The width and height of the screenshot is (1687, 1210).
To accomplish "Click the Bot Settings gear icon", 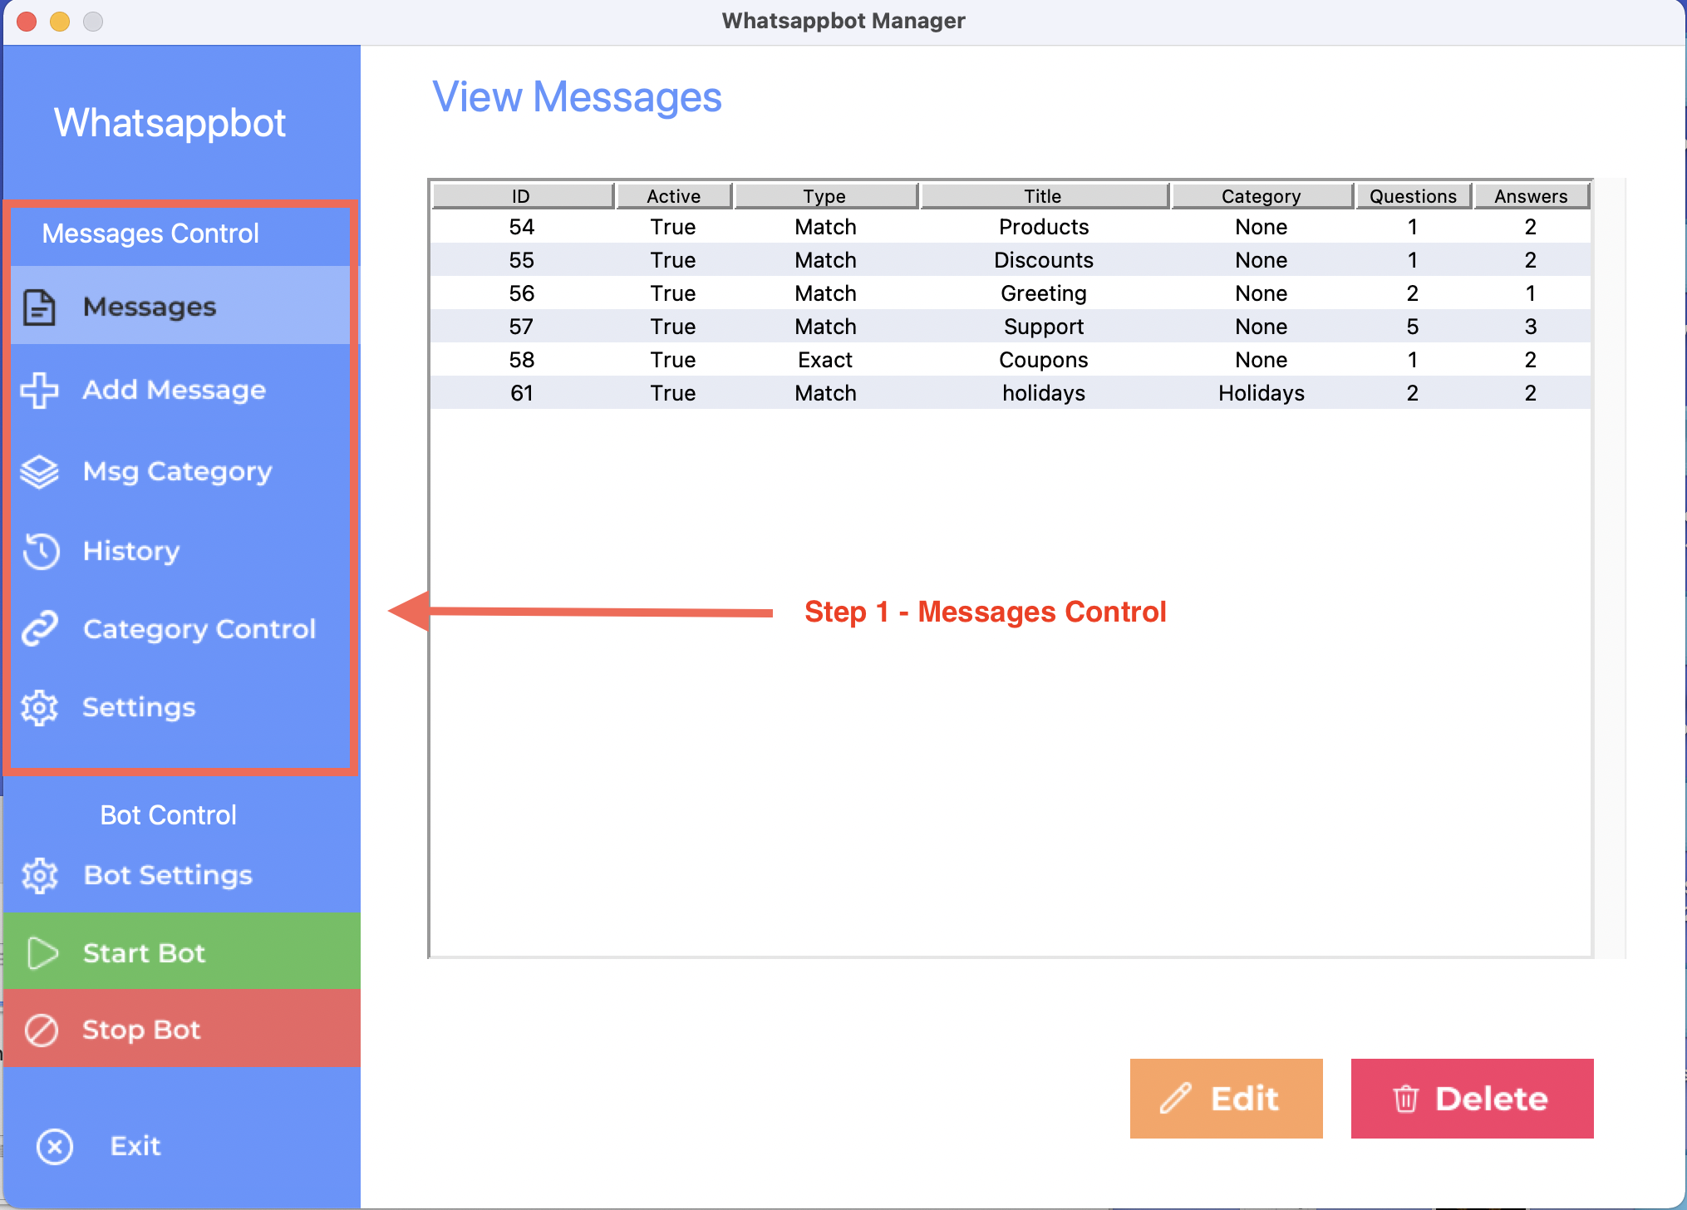I will tap(39, 876).
